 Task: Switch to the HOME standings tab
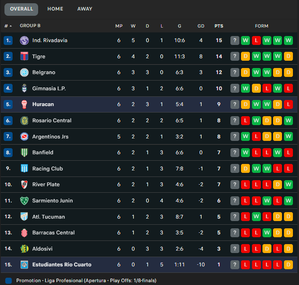point(55,9)
